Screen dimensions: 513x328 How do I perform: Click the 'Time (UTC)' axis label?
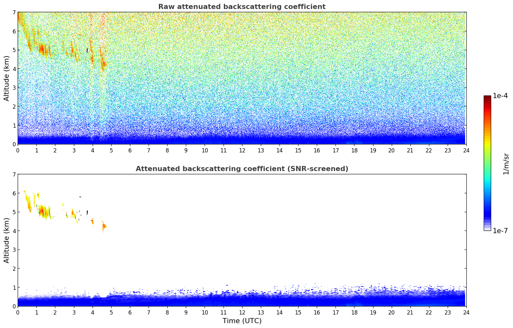coord(242,321)
